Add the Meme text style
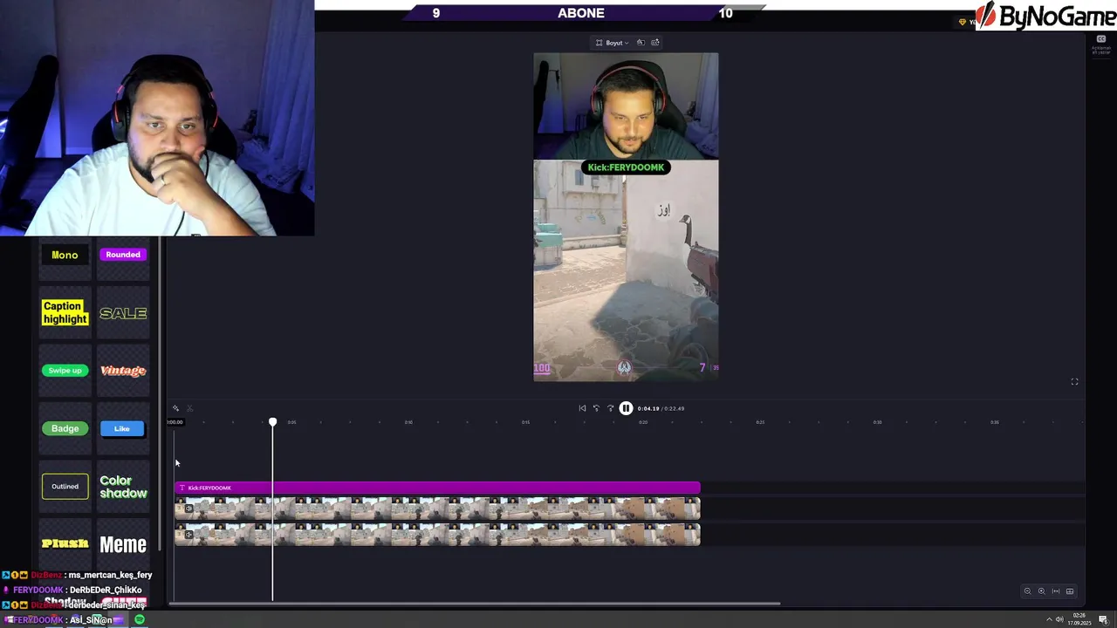Image resolution: width=1117 pixels, height=628 pixels. pyautogui.click(x=123, y=544)
